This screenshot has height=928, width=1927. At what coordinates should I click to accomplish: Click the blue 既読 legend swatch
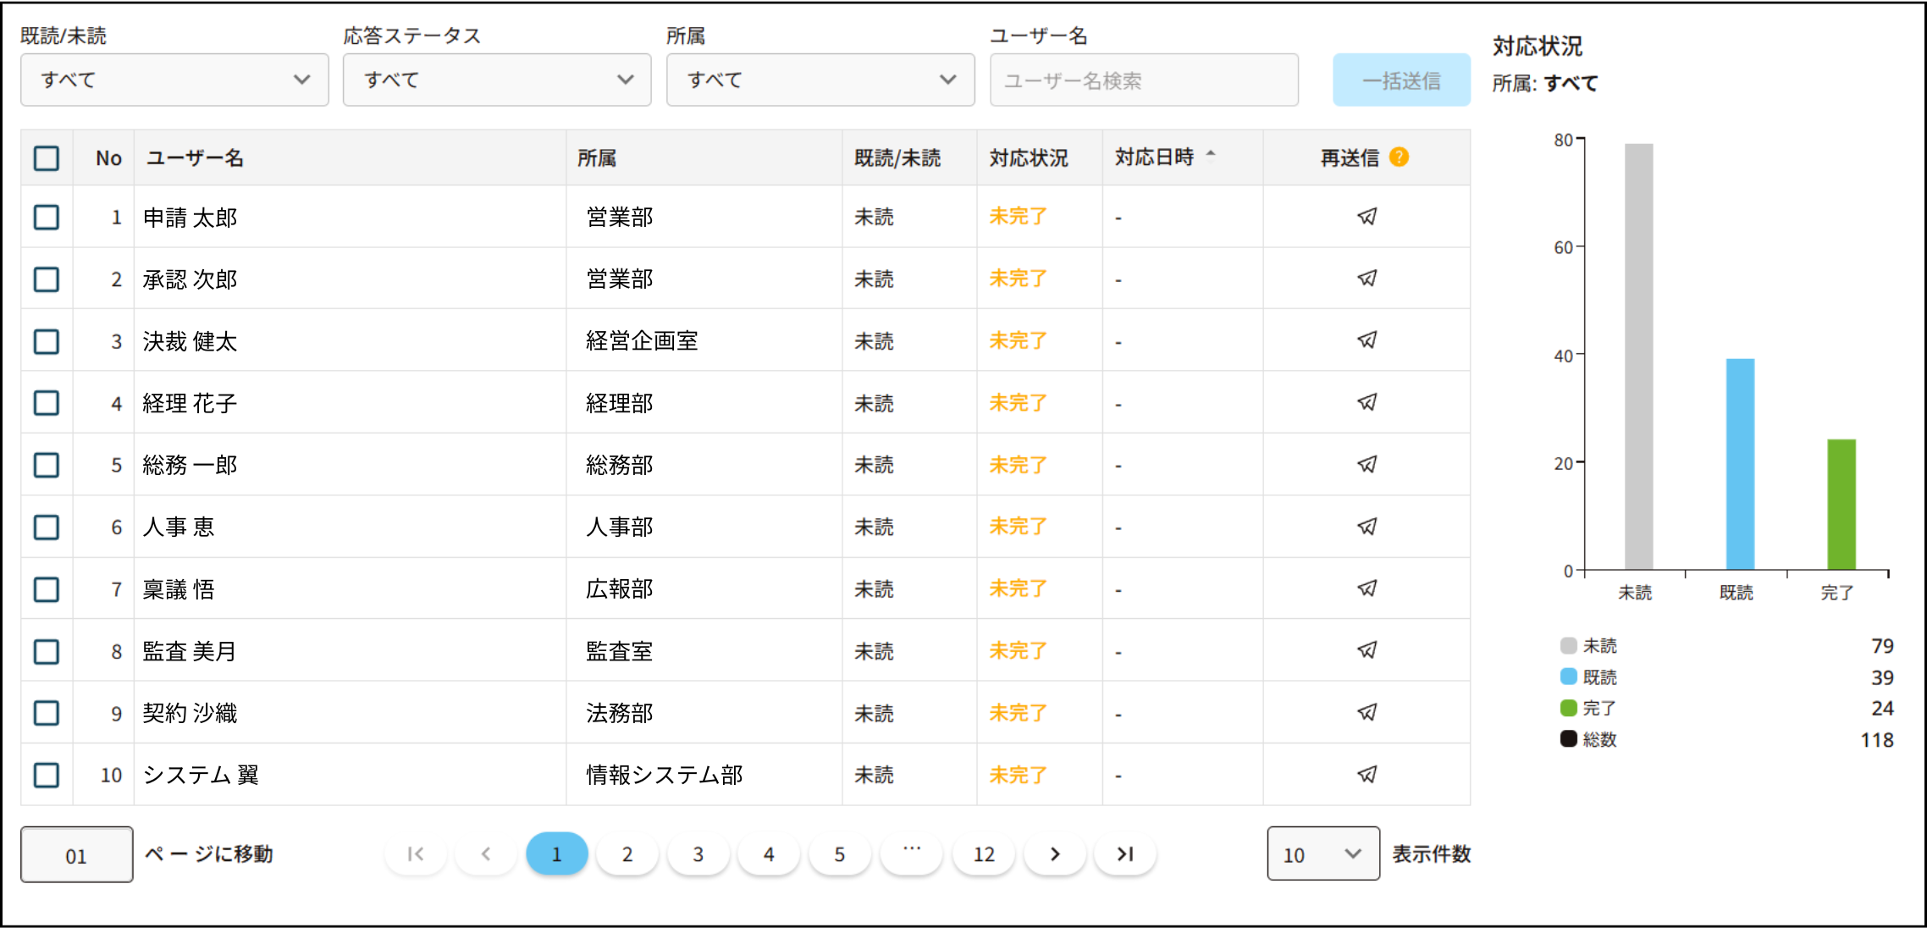coord(1568,677)
